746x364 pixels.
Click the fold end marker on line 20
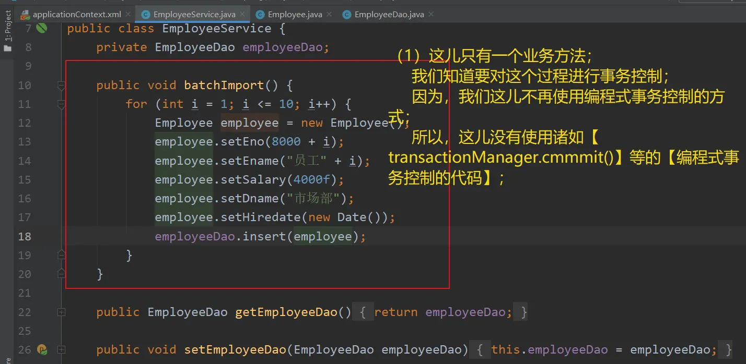coord(61,274)
